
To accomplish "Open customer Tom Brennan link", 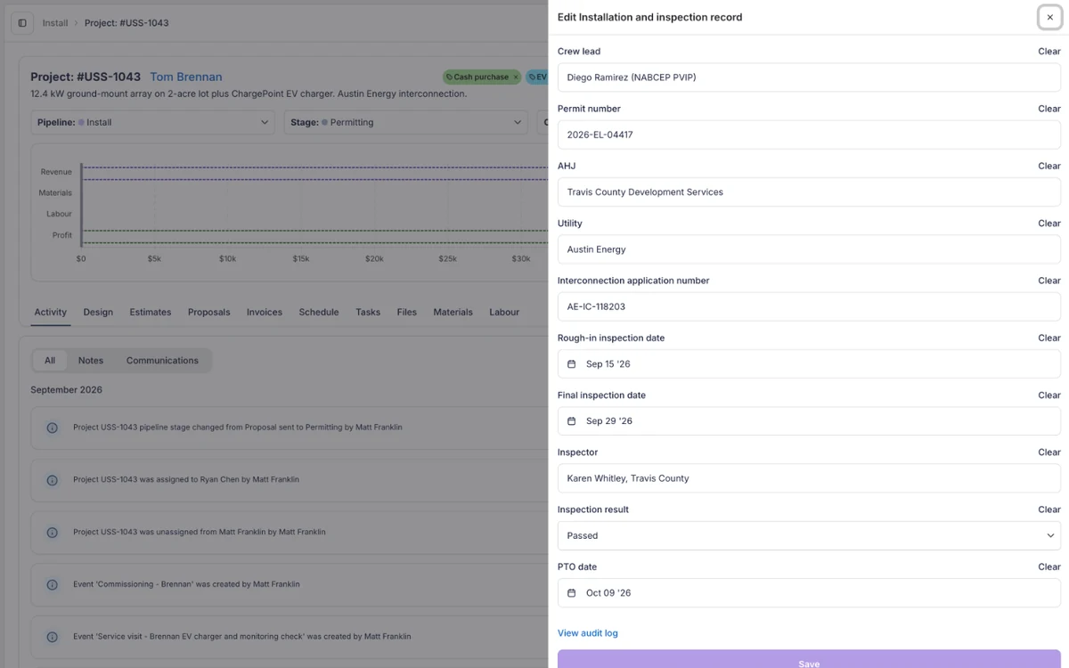I will pos(186,77).
